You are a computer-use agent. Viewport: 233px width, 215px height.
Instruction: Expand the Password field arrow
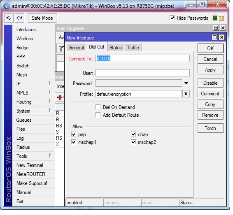(186, 83)
